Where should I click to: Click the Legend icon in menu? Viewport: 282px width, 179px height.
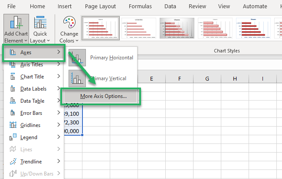point(13,137)
